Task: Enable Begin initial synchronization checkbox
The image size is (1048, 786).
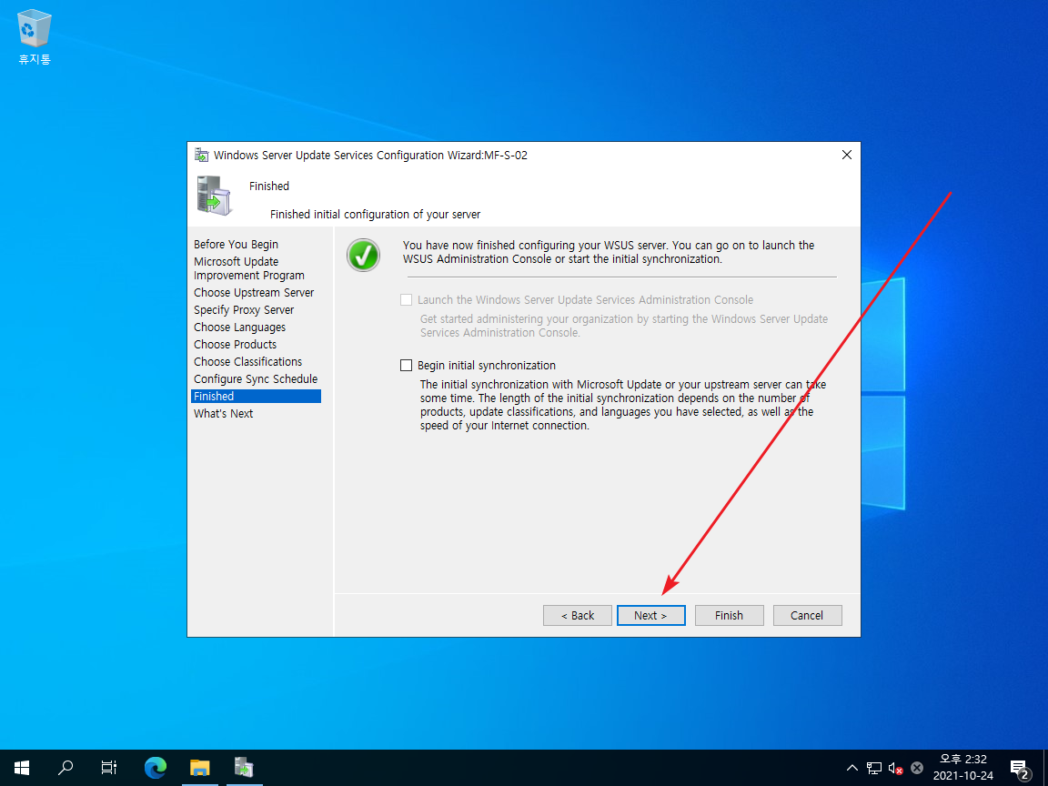Action: click(406, 365)
